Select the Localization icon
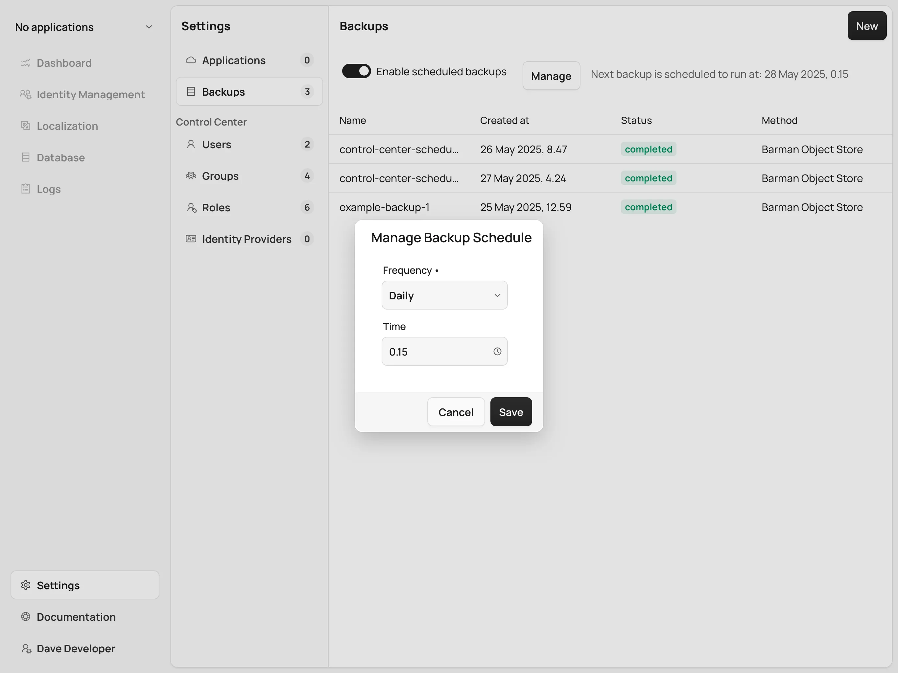The height and width of the screenshot is (673, 898). pos(25,126)
